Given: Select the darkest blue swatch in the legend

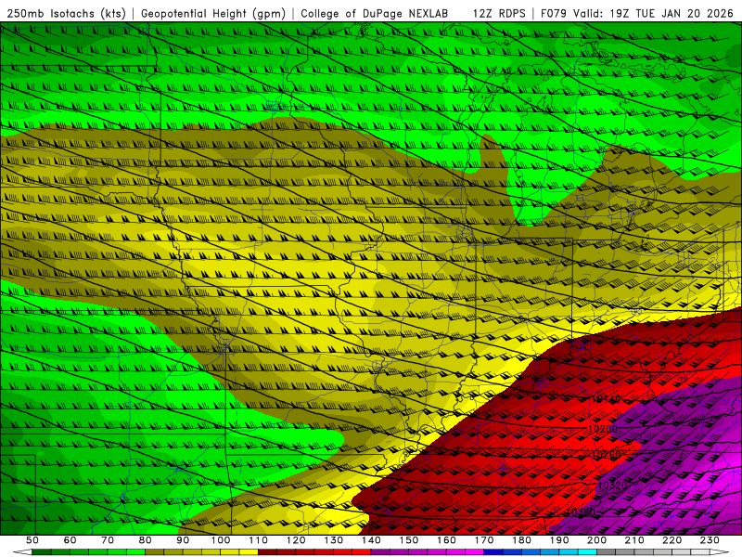Looking at the screenshot, I should [493, 552].
